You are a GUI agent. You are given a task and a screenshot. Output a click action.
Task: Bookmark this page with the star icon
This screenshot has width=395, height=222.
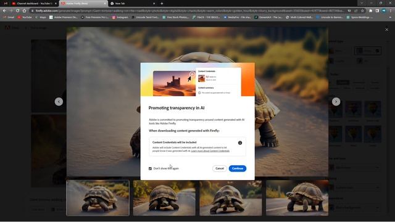pos(362,11)
